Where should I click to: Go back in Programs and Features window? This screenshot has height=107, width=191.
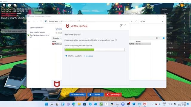click(x=29, y=21)
